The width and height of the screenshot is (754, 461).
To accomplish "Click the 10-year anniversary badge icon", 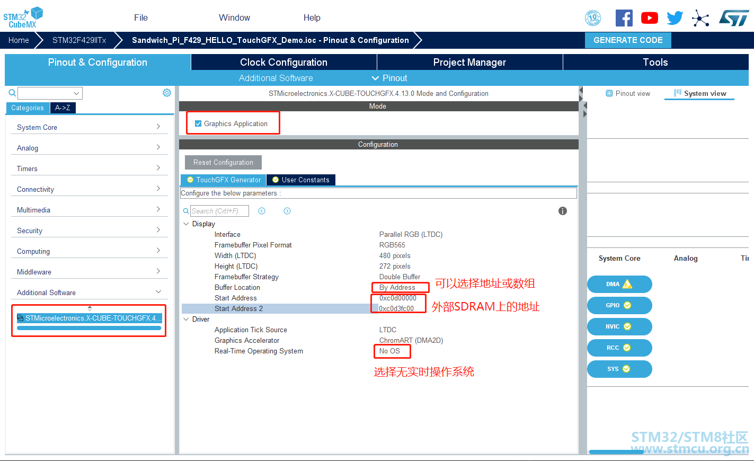I will click(x=593, y=18).
